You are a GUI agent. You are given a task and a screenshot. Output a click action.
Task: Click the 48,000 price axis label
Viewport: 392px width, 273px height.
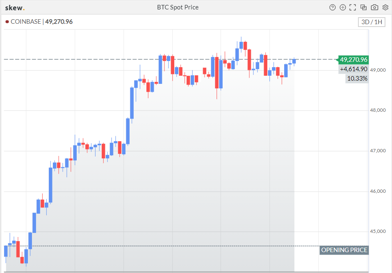[378, 110]
